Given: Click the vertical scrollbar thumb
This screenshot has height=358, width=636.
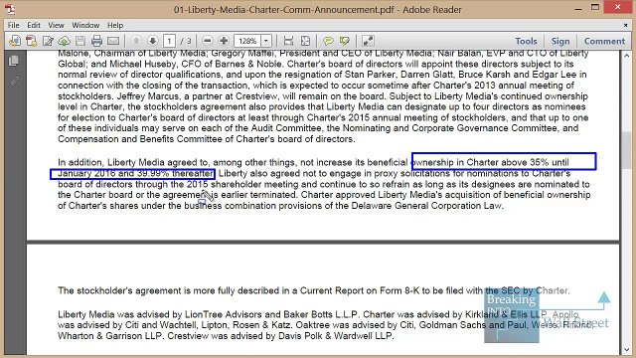Looking at the screenshot, I should (x=627, y=150).
